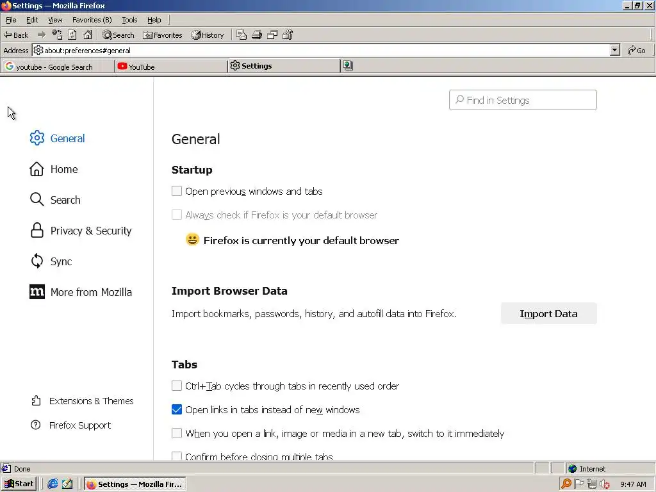The height and width of the screenshot is (492, 656).
Task: Go to Home via the house toolbar icon
Action: [x=87, y=35]
